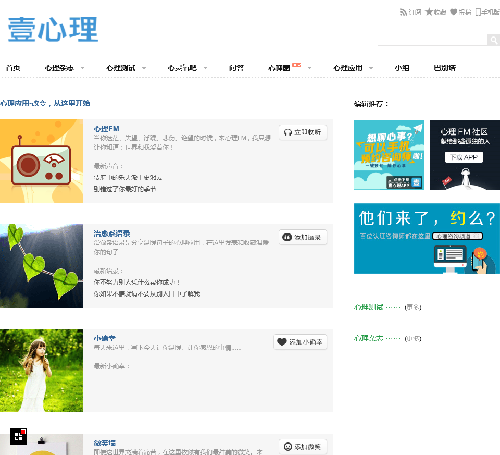This screenshot has height=455, width=500.
Task: Click the 下载 APP button in banner
Action: coord(464,157)
